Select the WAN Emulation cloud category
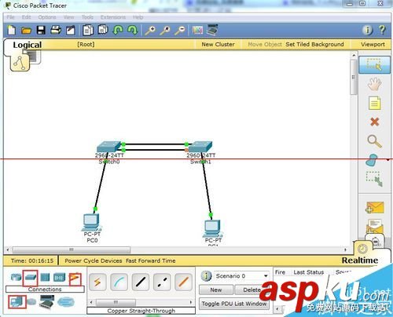Viewport: 393px width, 317px height. 31,302
